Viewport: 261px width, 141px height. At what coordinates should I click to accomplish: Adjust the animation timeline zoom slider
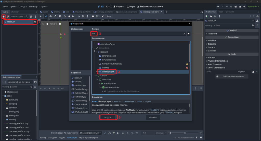tap(185, 133)
